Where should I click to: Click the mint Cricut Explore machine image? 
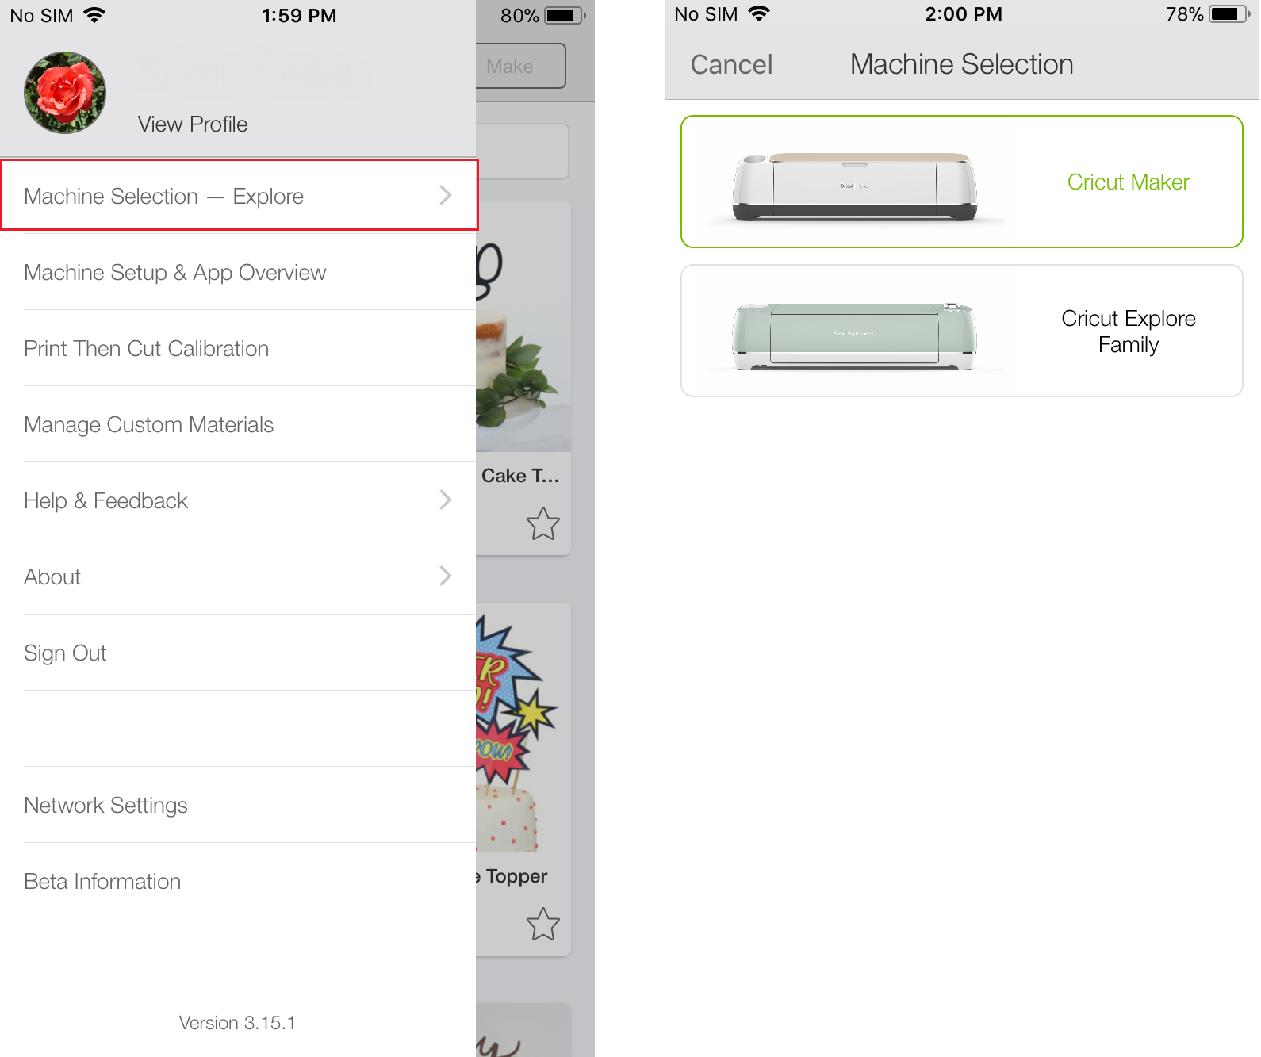855,336
